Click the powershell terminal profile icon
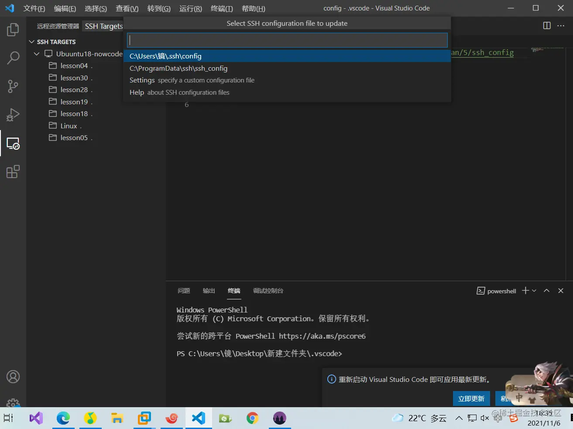The height and width of the screenshot is (429, 573). 480,291
